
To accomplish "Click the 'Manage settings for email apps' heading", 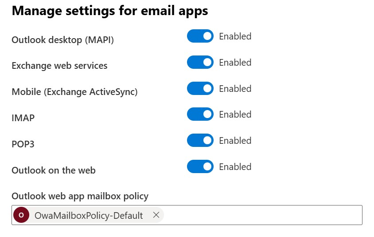I will pyautogui.click(x=110, y=11).
